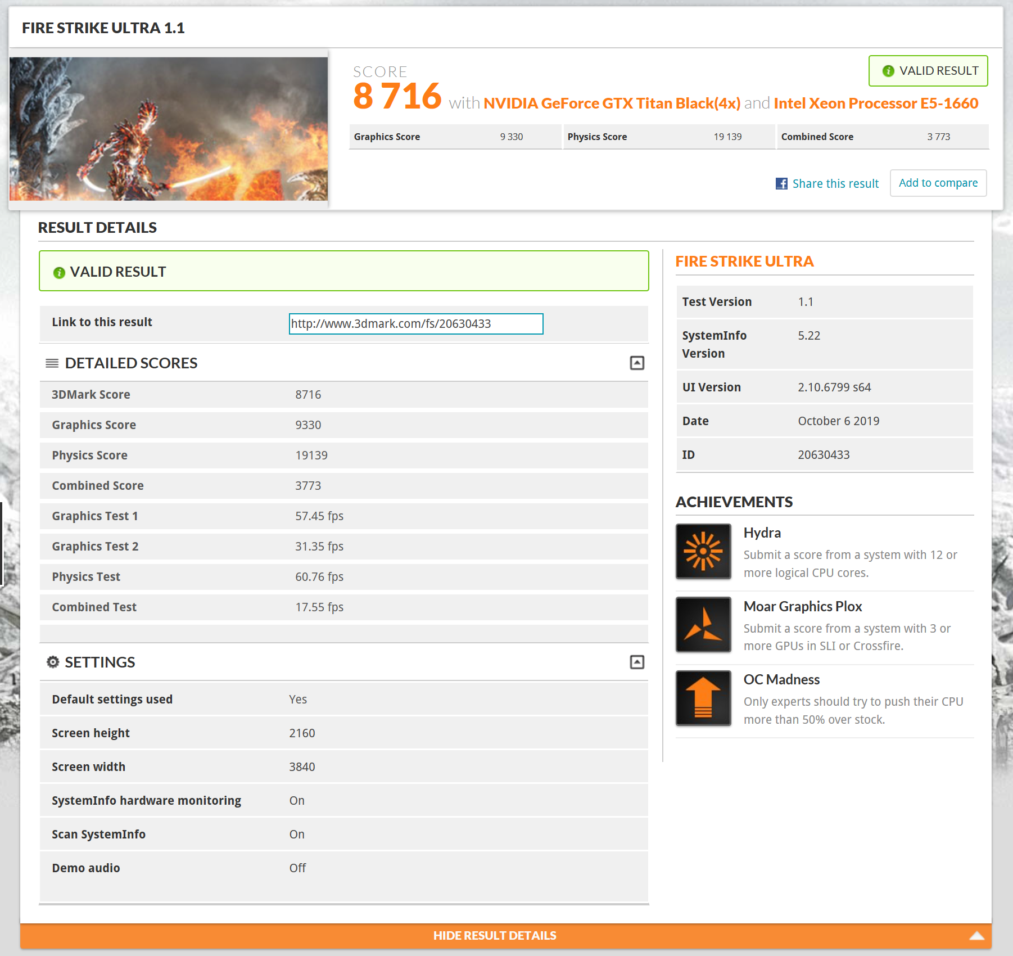
Task: Click the Facebook share icon
Action: pos(781,183)
